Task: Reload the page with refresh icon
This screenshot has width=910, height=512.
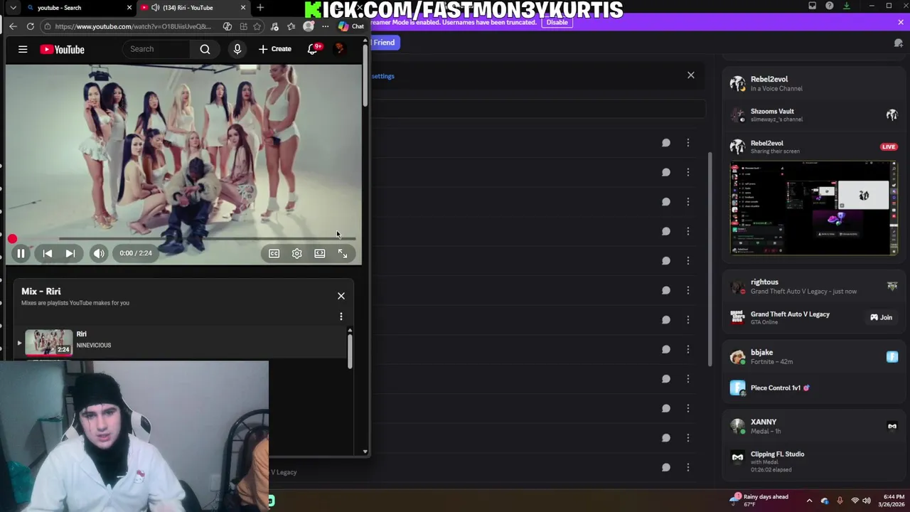Action: (x=30, y=26)
